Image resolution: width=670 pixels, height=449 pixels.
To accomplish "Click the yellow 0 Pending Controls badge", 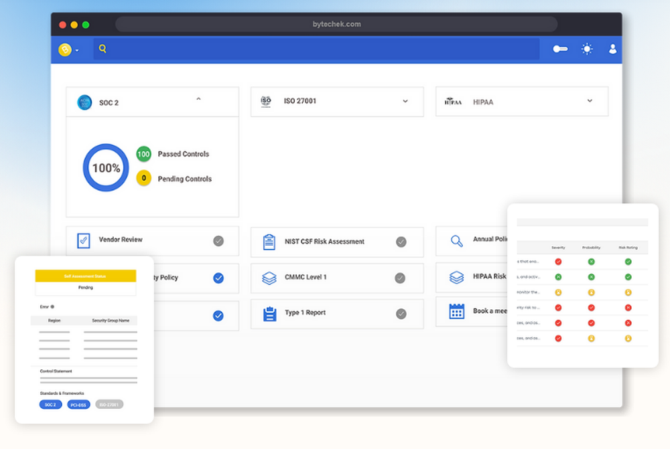I will coord(143,178).
